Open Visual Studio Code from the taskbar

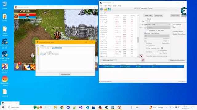point(87,107)
